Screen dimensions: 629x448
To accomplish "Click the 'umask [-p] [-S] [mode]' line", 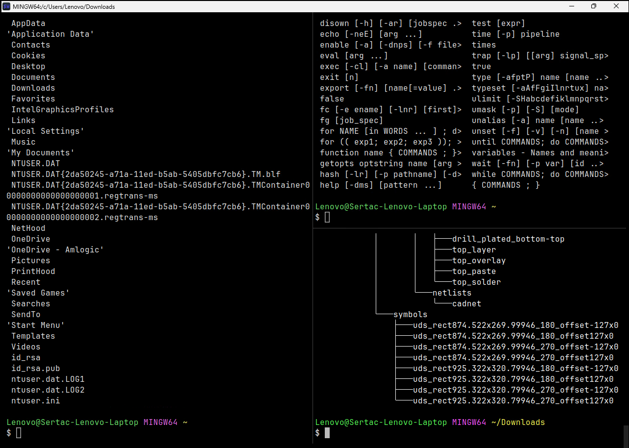I will pos(526,110).
